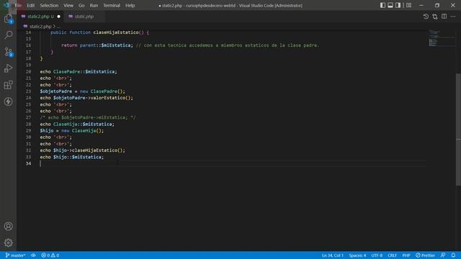Click 'new ClaseHijo()' on line 29
This screenshot has height=259, width=461.
tap(82, 131)
